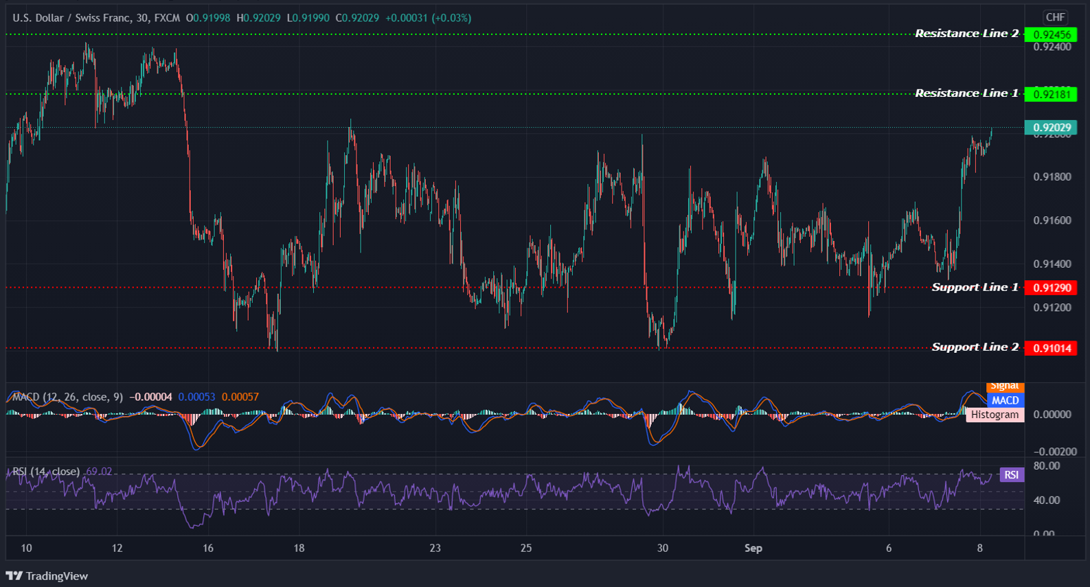Click the date 6 on time axis
Image resolution: width=1090 pixels, height=587 pixels.
click(x=889, y=548)
